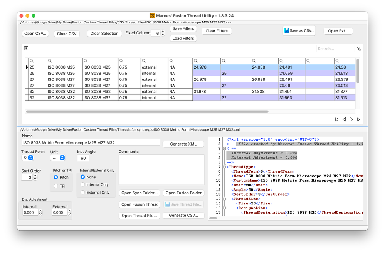Click Clear Selection button
Viewport: 385px width, 253px height.
pos(104,34)
